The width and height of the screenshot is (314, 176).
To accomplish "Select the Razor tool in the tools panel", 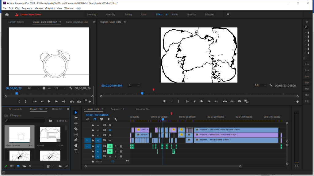I will [x=76, y=129].
